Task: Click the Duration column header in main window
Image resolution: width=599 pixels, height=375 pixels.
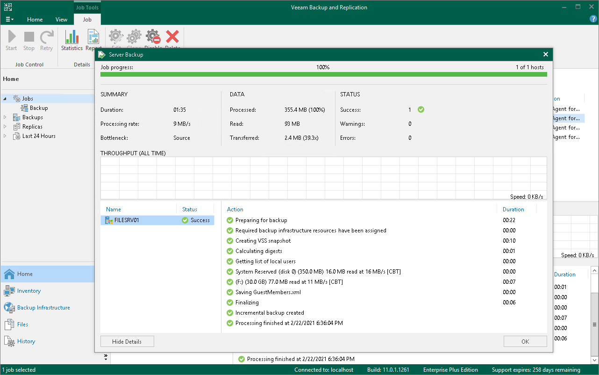Action: (x=565, y=274)
